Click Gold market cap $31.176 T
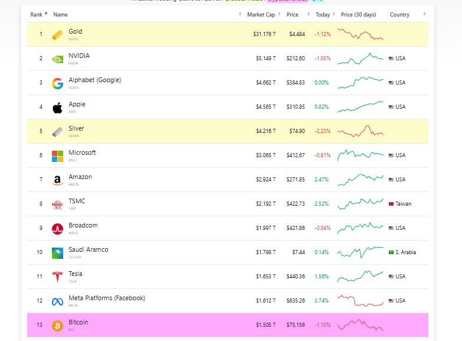Image resolution: width=462 pixels, height=341 pixels. (264, 34)
